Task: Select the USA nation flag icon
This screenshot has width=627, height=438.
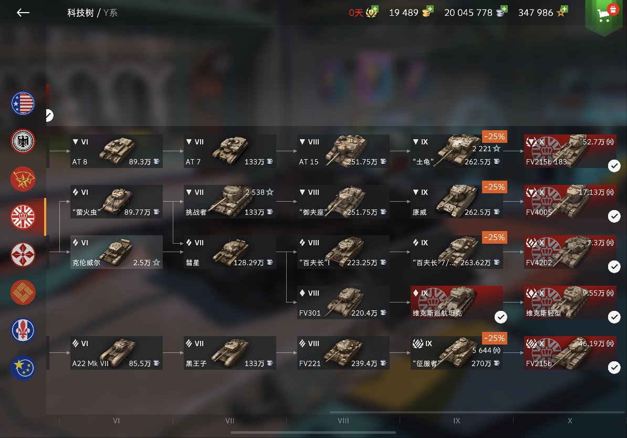Action: (x=23, y=103)
